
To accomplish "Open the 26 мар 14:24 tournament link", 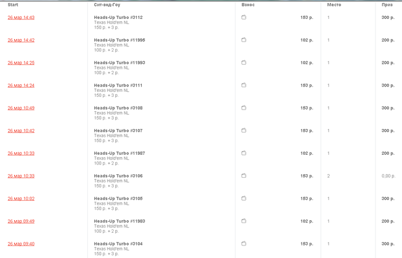I will point(21,85).
